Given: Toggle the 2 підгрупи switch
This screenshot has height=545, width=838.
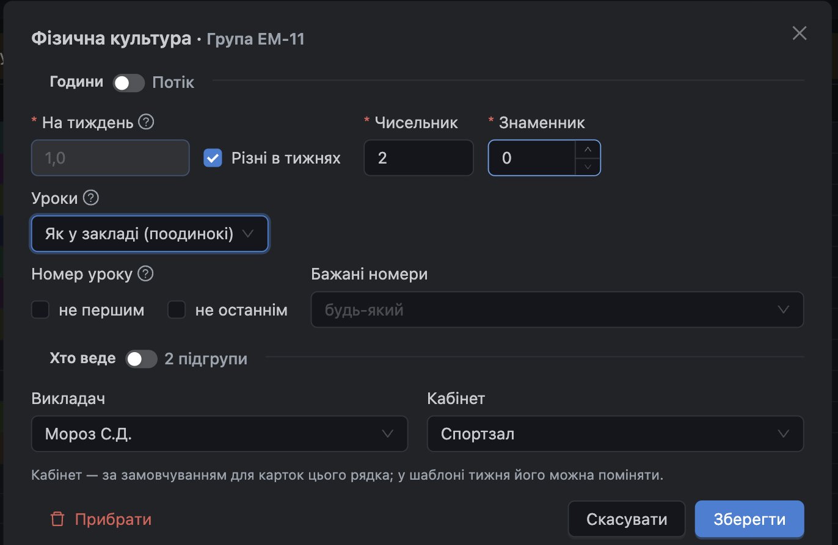Looking at the screenshot, I should coord(142,359).
